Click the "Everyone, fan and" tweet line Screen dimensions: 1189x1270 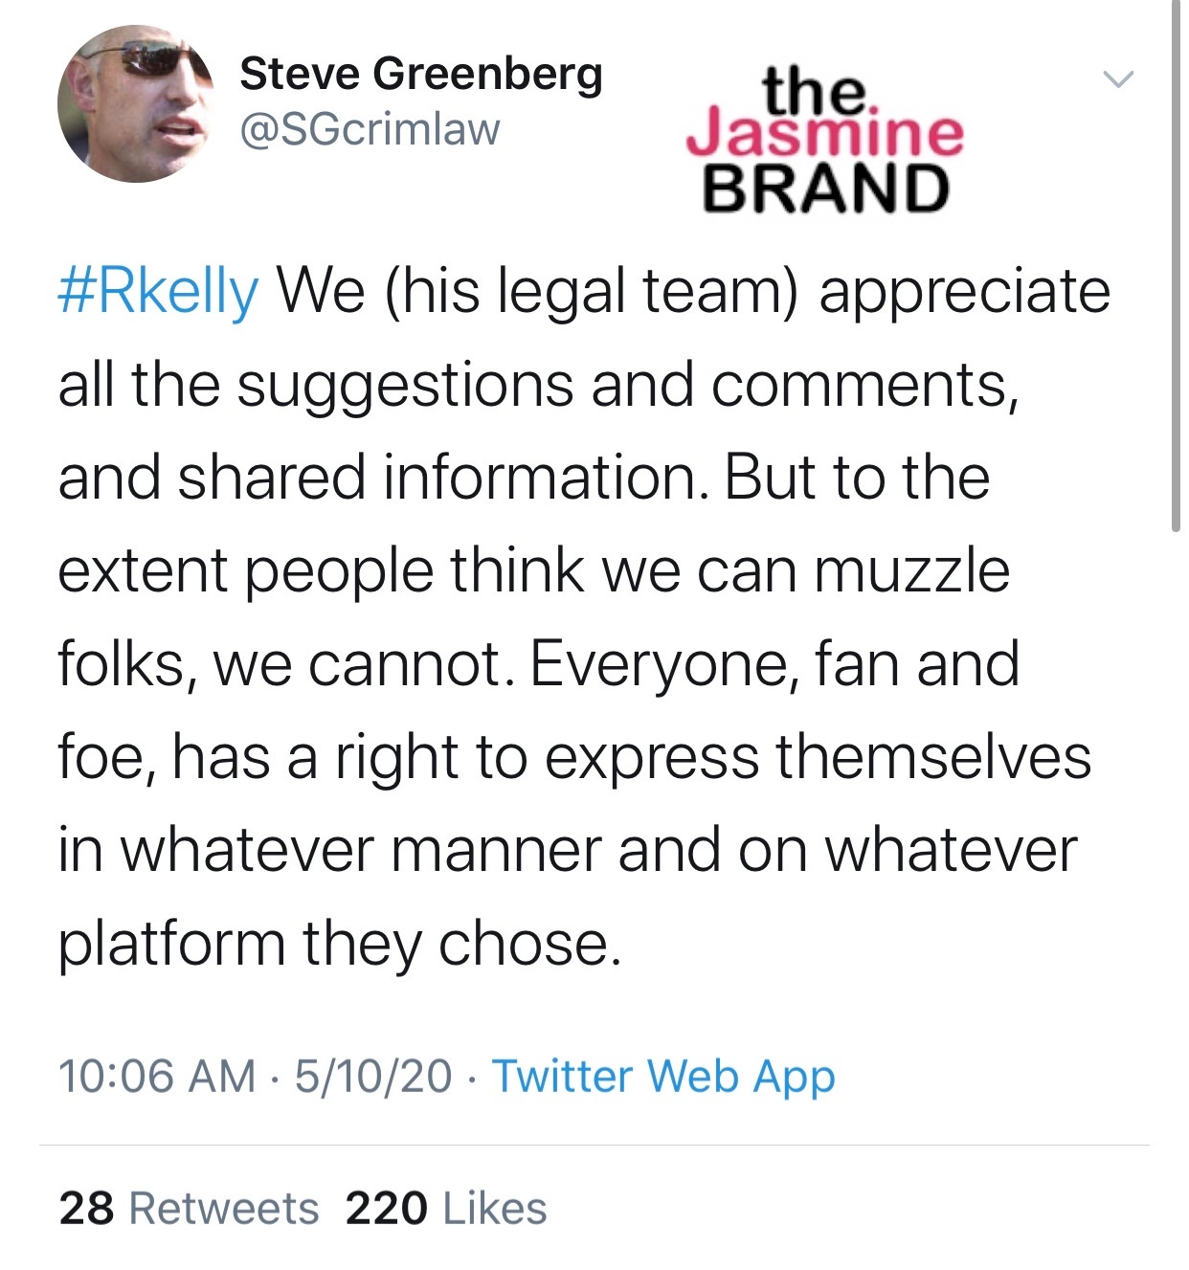(x=774, y=664)
